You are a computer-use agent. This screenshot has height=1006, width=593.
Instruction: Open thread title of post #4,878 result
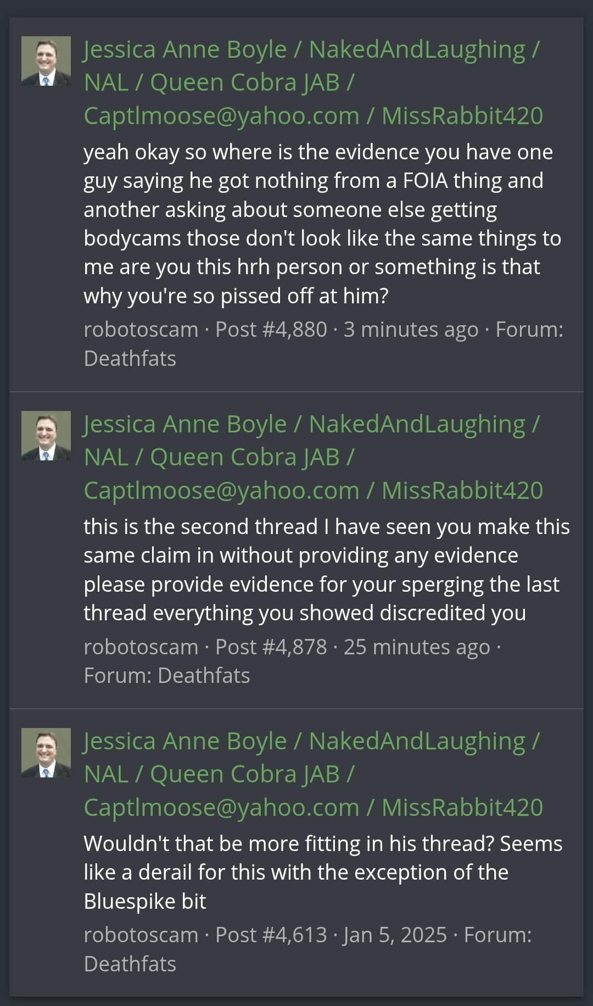313,457
